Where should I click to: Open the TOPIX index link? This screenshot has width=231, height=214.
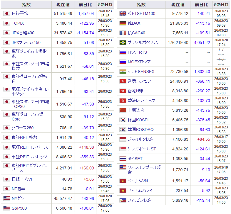point(18,23)
